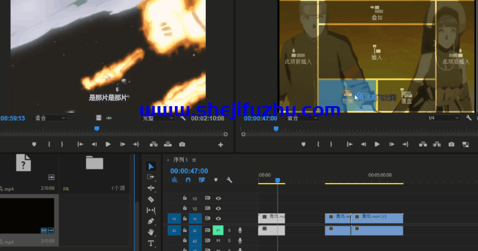This screenshot has width=478, height=251.
Task: Step back one frame in Program monitor
Action: pyautogui.click(x=363, y=144)
